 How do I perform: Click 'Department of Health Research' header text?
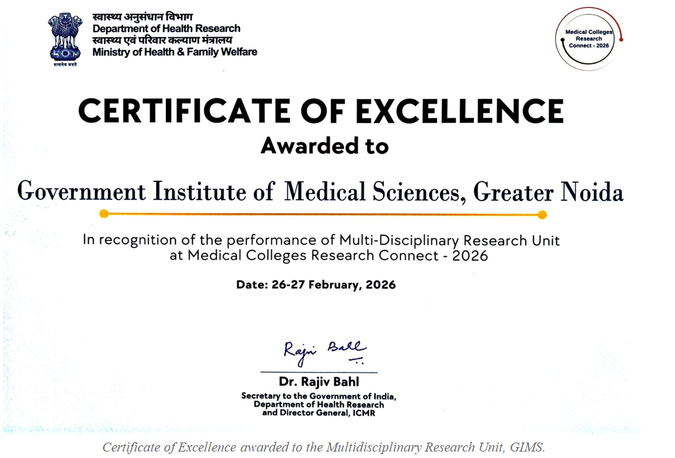(x=166, y=28)
